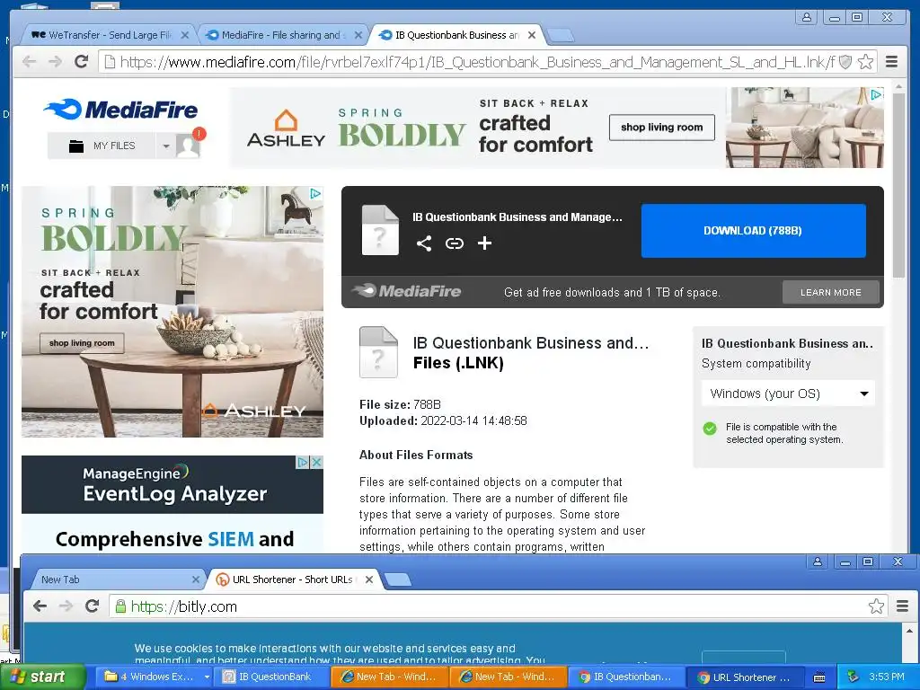Go back in the bitly window
Image resolution: width=920 pixels, height=690 pixels.
tap(40, 606)
